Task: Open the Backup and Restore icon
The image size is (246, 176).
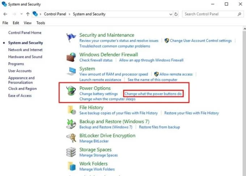Action: pos(71,124)
